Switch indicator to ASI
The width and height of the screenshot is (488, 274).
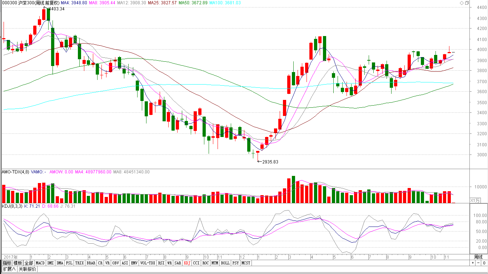(x=125, y=263)
